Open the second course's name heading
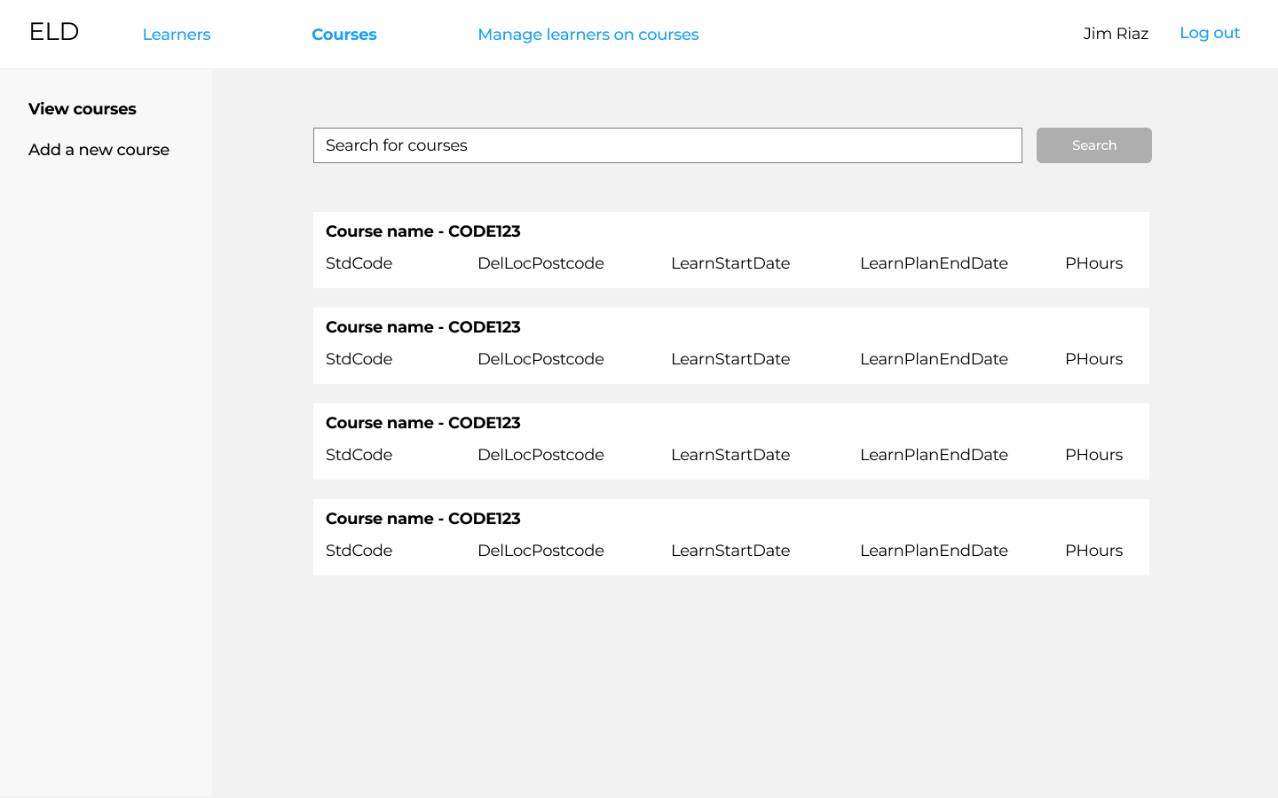Viewport: 1278px width, 798px height. tap(422, 327)
